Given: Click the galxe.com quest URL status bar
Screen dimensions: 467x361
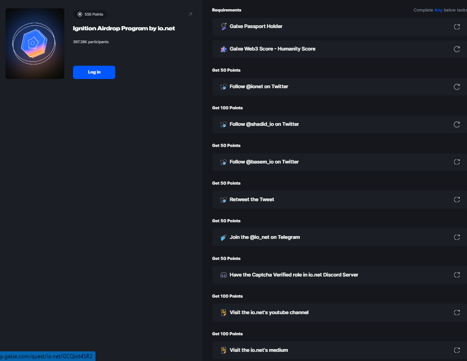Looking at the screenshot, I should pos(47,356).
